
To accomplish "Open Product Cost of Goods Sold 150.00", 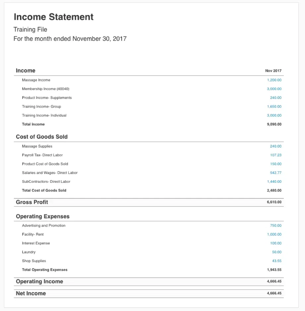I will (275, 164).
